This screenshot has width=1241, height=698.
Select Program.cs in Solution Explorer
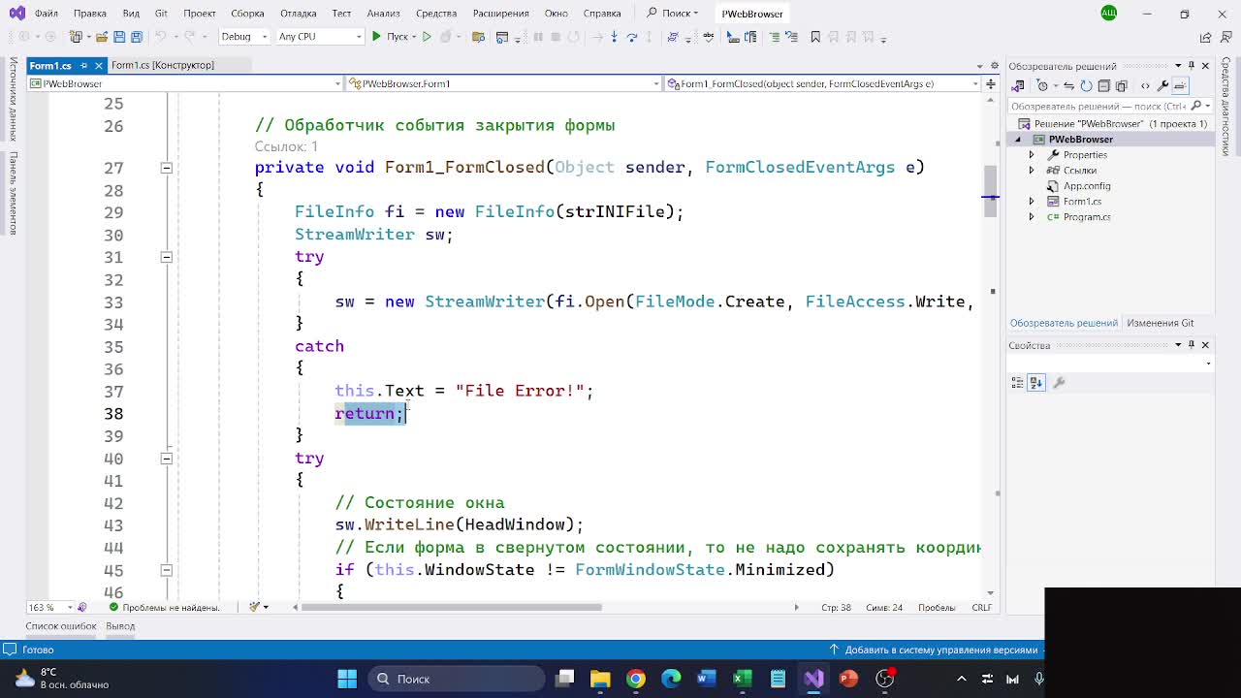pos(1086,217)
